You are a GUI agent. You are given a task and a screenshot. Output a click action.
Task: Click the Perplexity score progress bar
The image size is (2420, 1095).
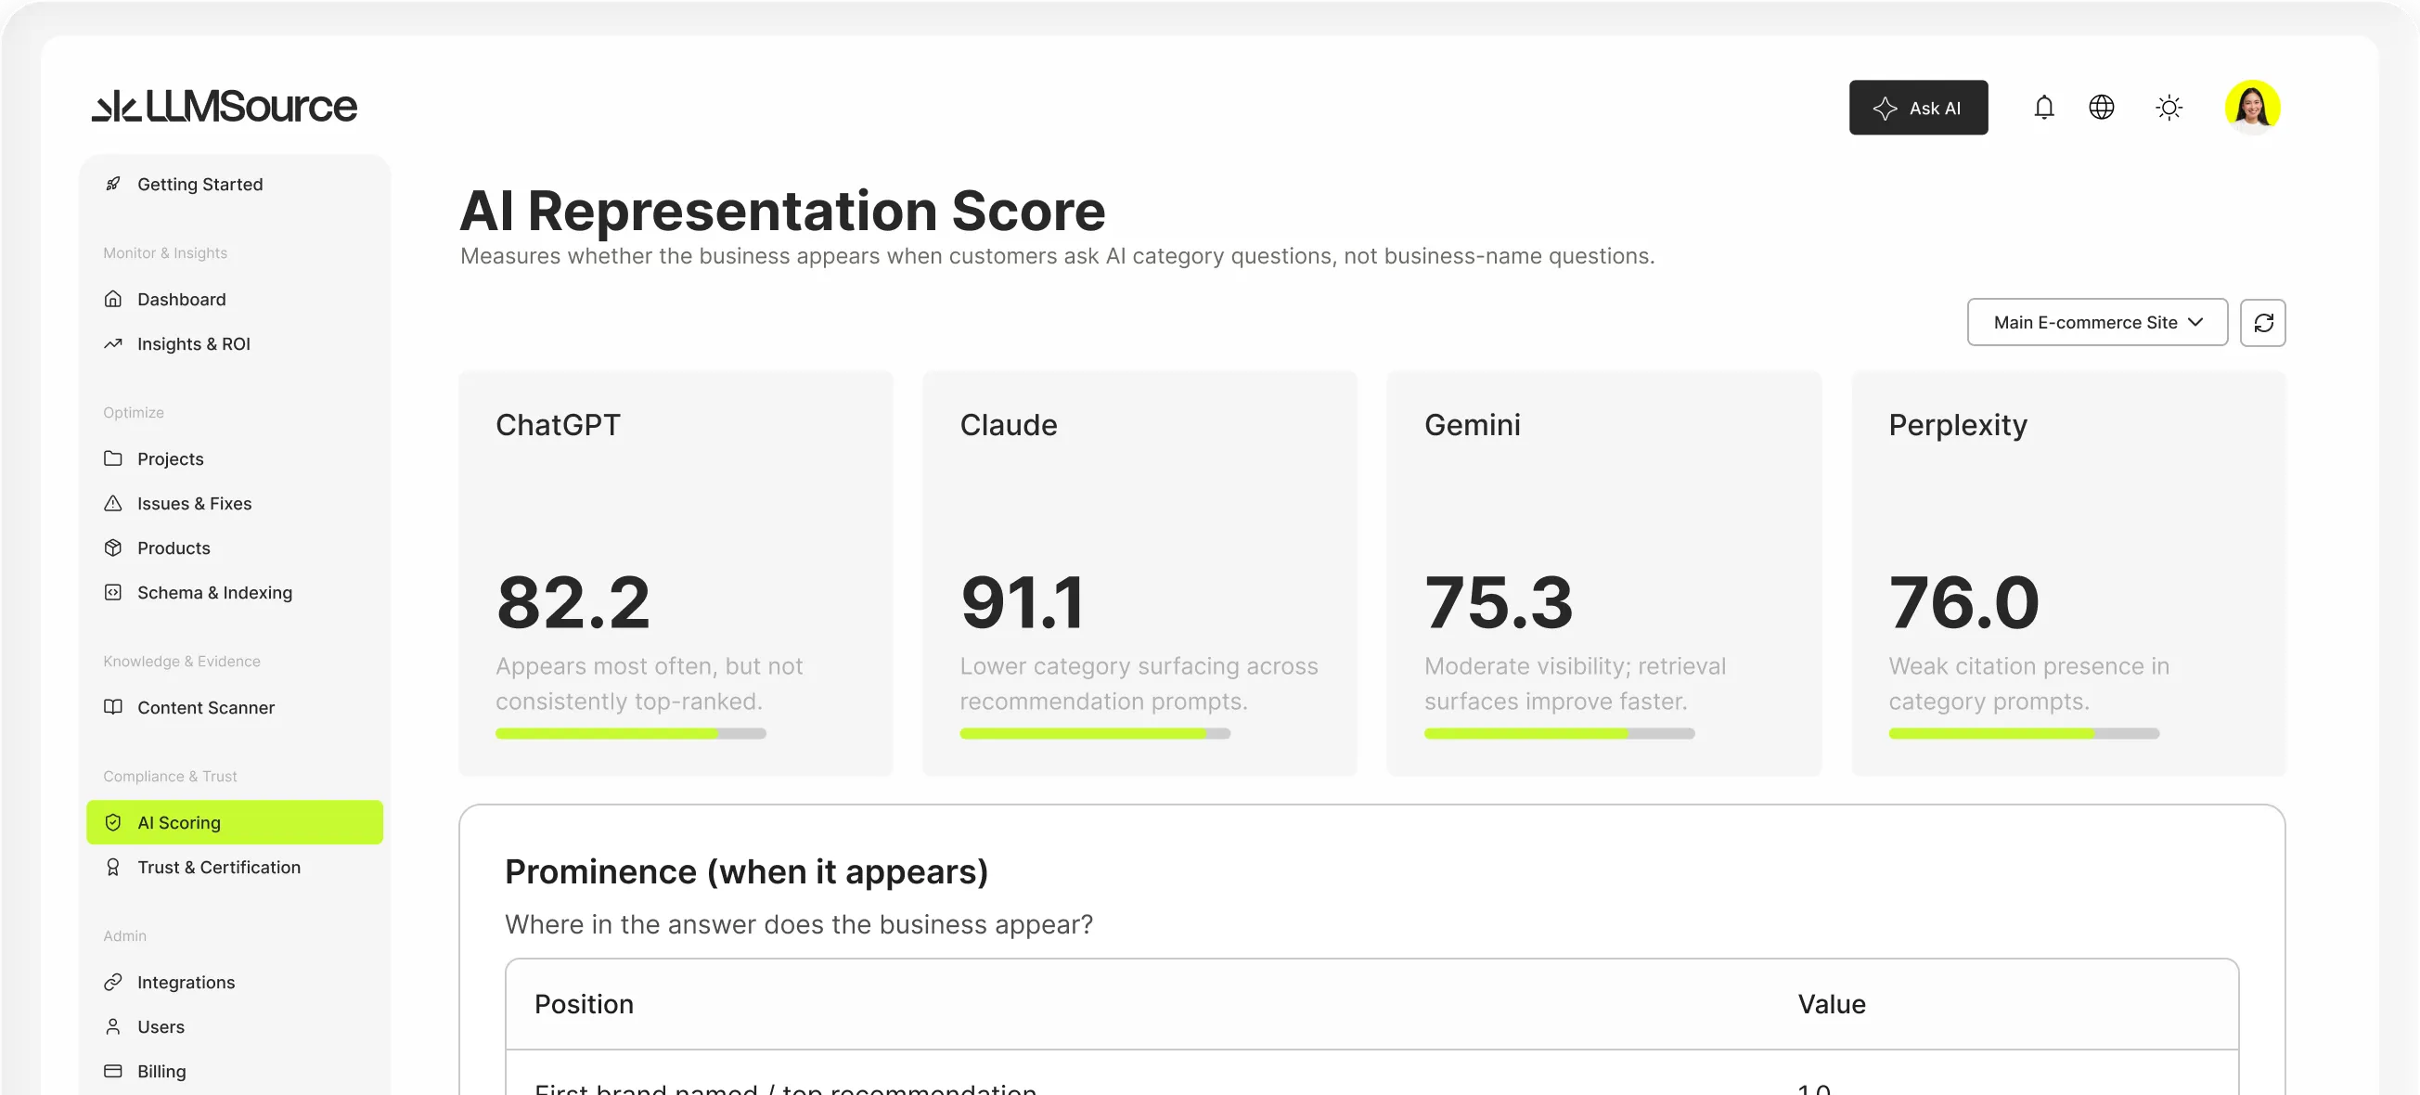pos(2024,733)
